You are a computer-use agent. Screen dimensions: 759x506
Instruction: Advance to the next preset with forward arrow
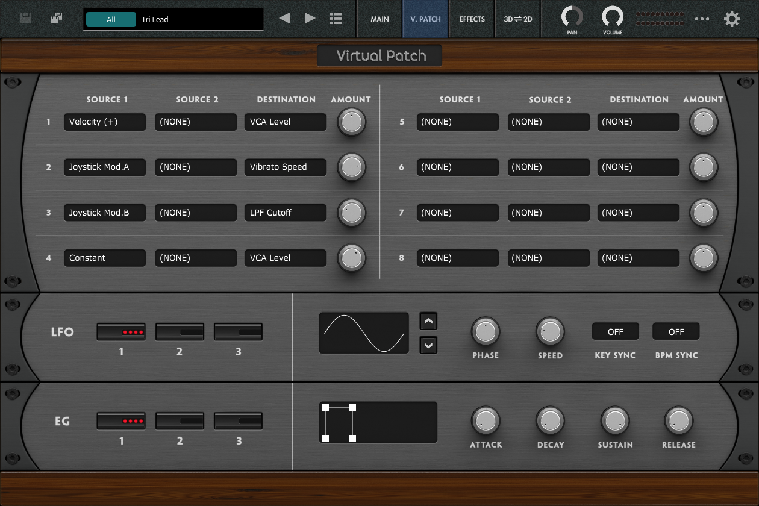pos(310,18)
